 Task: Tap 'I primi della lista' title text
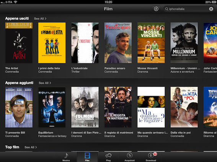click(49, 68)
